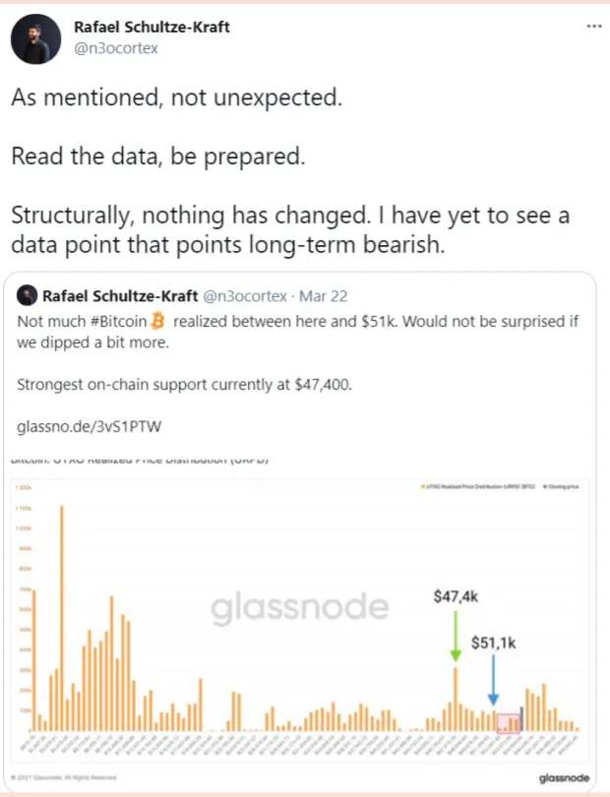Open quoted tweet author name
Viewport: 610px width, 797px height.
click(x=120, y=296)
